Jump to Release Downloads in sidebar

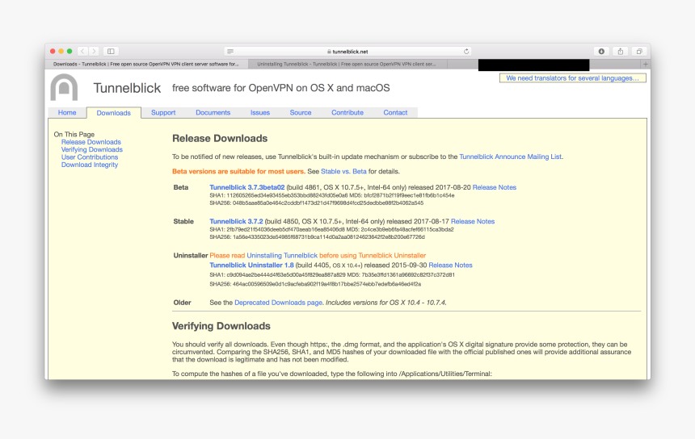click(91, 142)
